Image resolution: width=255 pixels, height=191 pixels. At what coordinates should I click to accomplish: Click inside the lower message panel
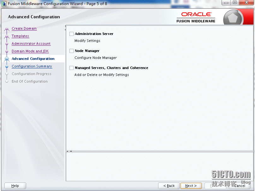[x=159, y=166]
